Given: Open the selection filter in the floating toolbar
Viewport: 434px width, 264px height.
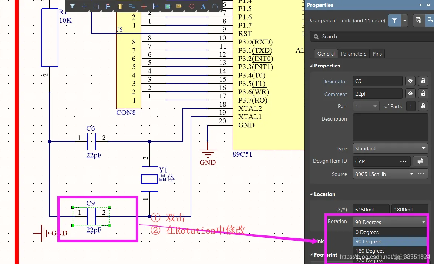Looking at the screenshot, I should point(72,6).
